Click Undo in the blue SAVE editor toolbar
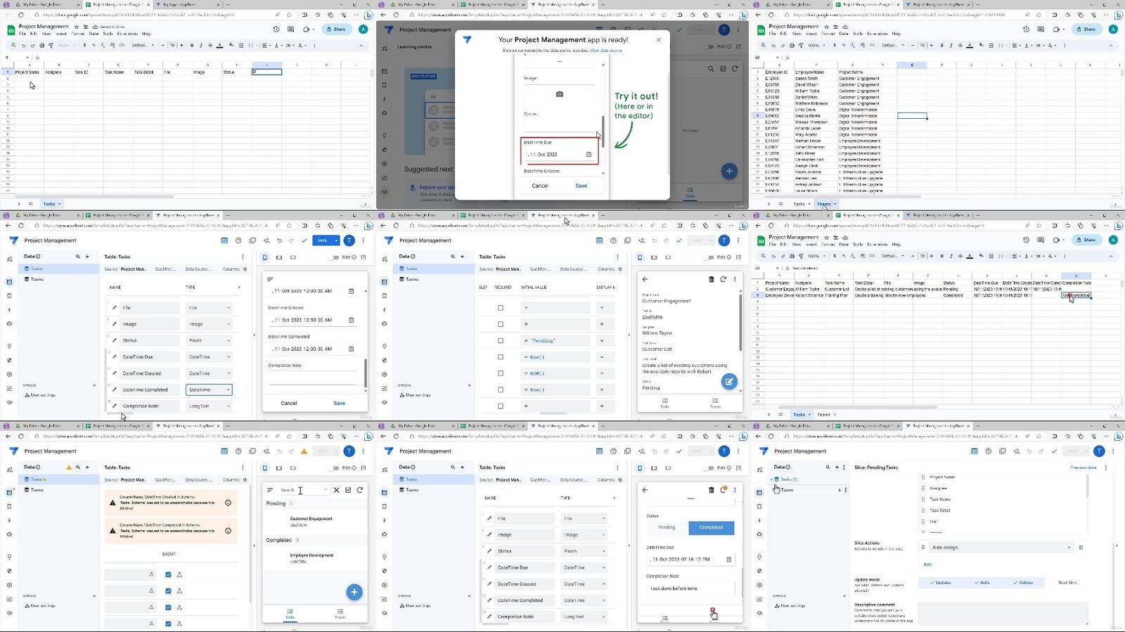This screenshot has width=1125, height=632. pos(279,240)
